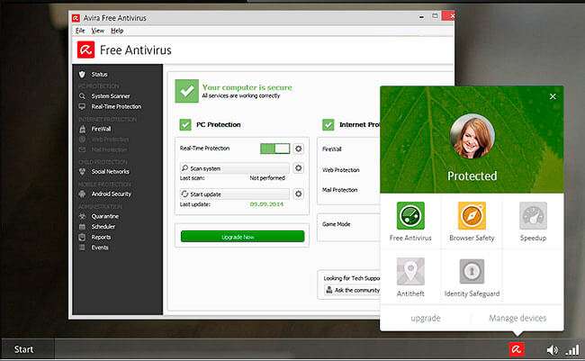585x361 pixels.
Task: Click the volume speaker tray icon
Action: [553, 350]
